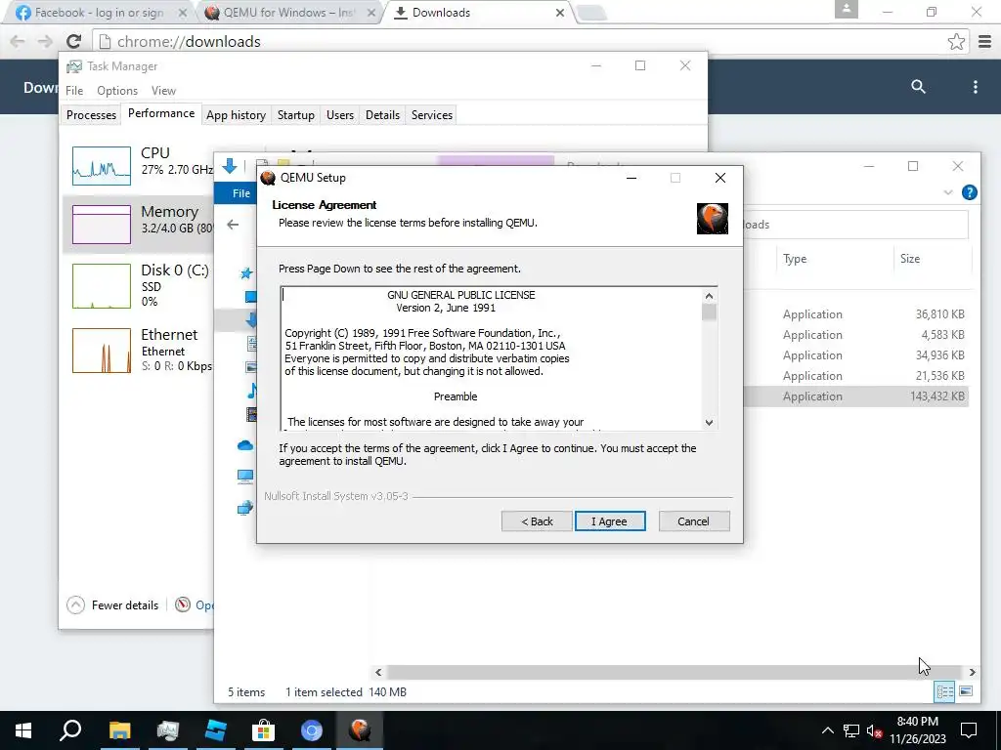Show hidden system tray icons

coord(827,730)
